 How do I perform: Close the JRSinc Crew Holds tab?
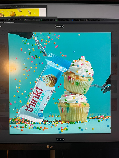pyautogui.click(x=55, y=20)
